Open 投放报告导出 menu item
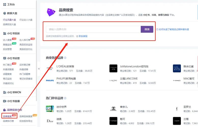The width and height of the screenshot is (198, 127). pos(26,121)
